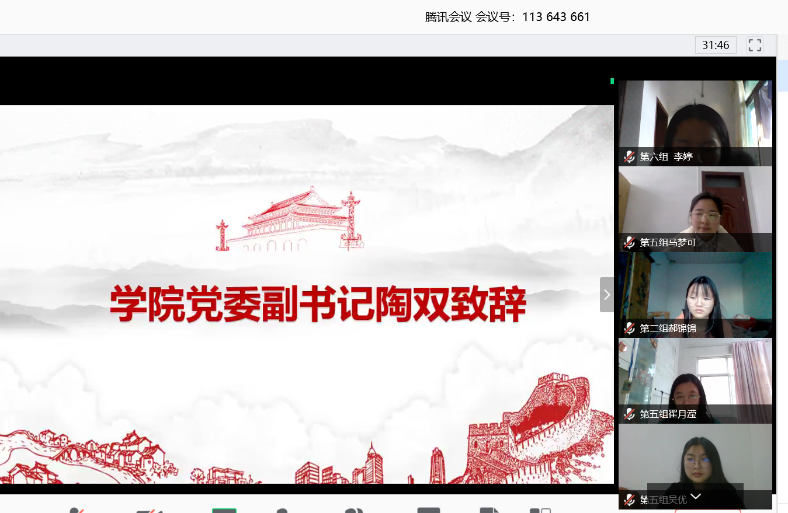Click the 腾讯会议 meeting number title text
Viewport: 788px width, 513px height.
coord(507,17)
